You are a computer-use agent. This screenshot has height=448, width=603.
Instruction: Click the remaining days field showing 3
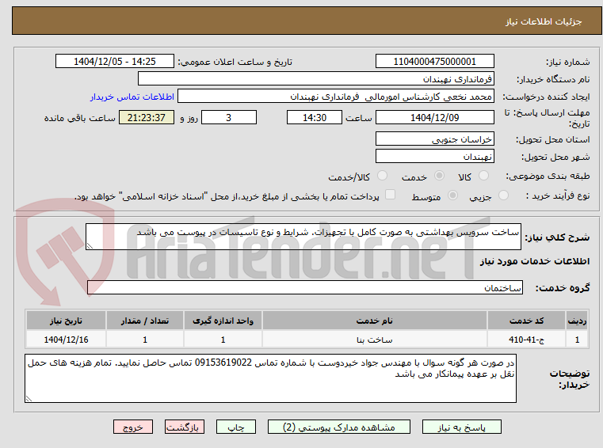[229, 117]
